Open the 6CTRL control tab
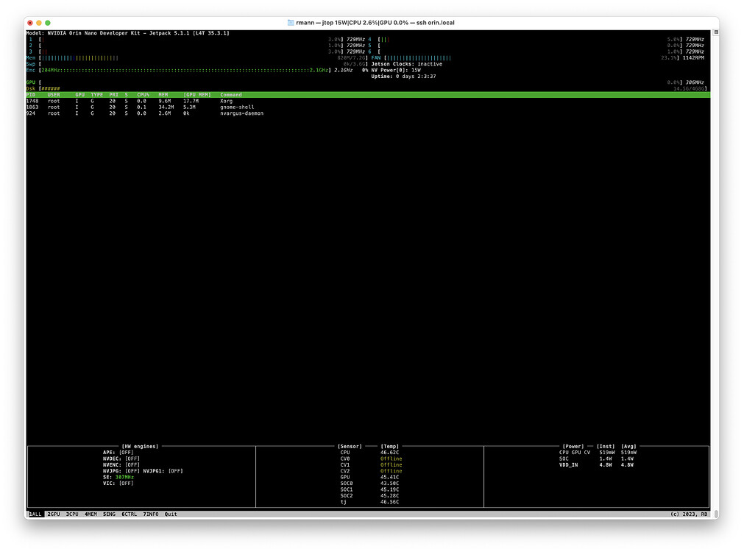744x552 pixels. click(x=128, y=514)
